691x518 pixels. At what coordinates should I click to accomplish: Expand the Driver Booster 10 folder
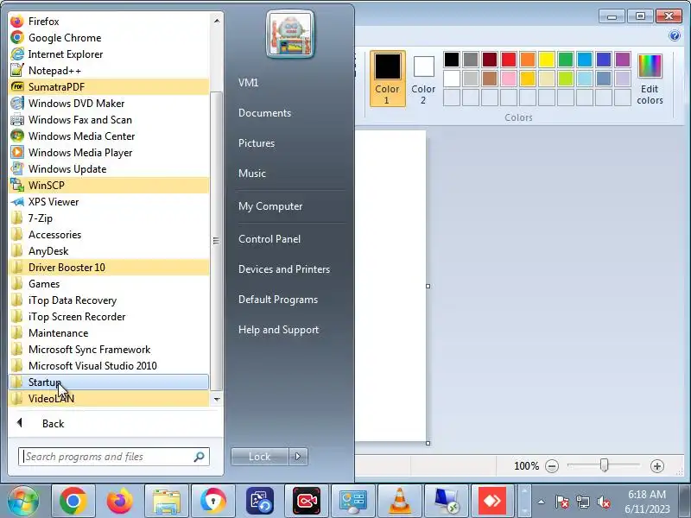[109, 268]
